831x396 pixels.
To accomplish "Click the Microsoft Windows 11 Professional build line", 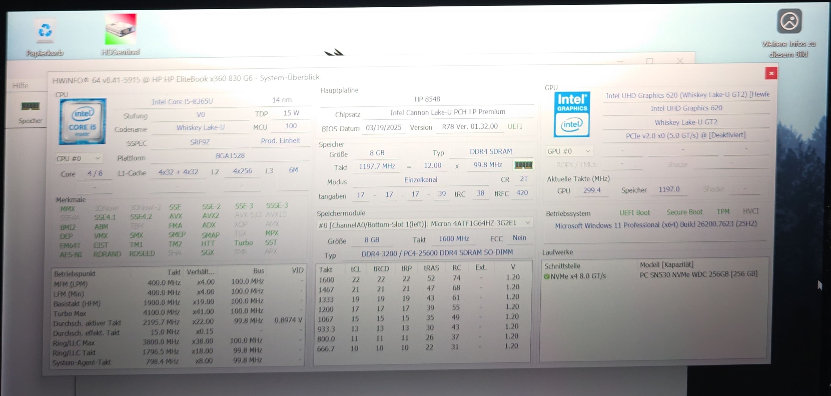I will click(656, 225).
